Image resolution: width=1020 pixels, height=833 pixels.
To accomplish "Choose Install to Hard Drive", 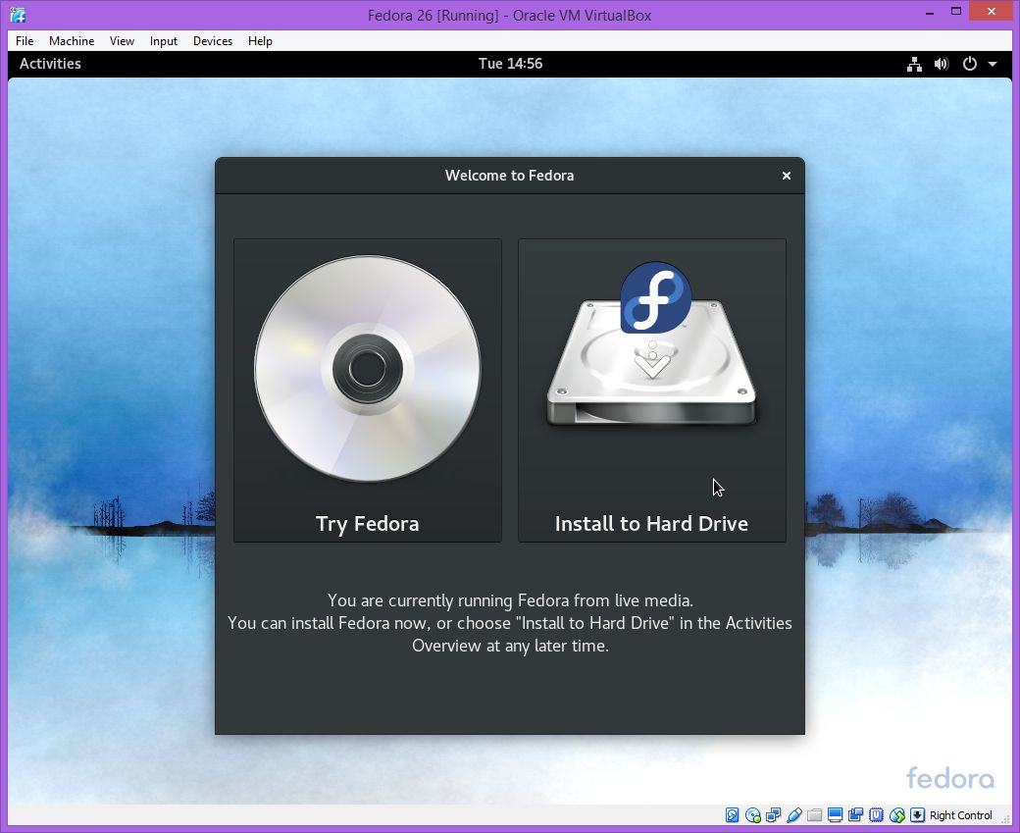I will coord(652,390).
